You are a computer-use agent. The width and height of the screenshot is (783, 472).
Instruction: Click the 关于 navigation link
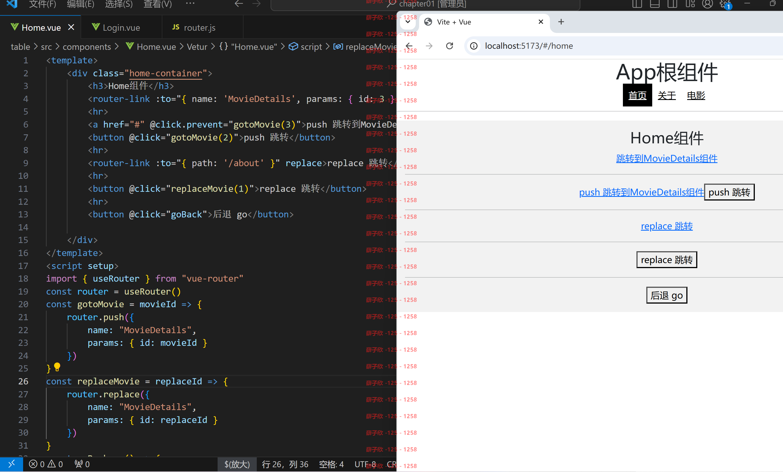tap(667, 95)
